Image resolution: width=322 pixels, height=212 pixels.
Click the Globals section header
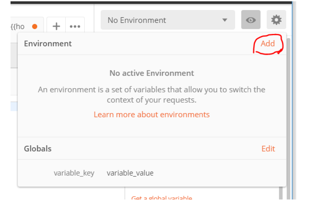coord(38,149)
